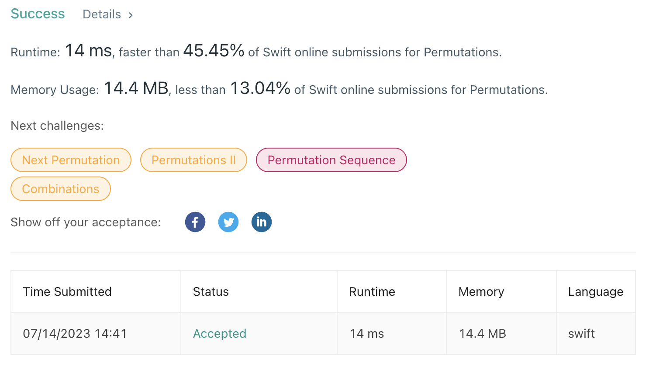Share acceptance on LinkedIn icon
The width and height of the screenshot is (649, 367).
[262, 222]
